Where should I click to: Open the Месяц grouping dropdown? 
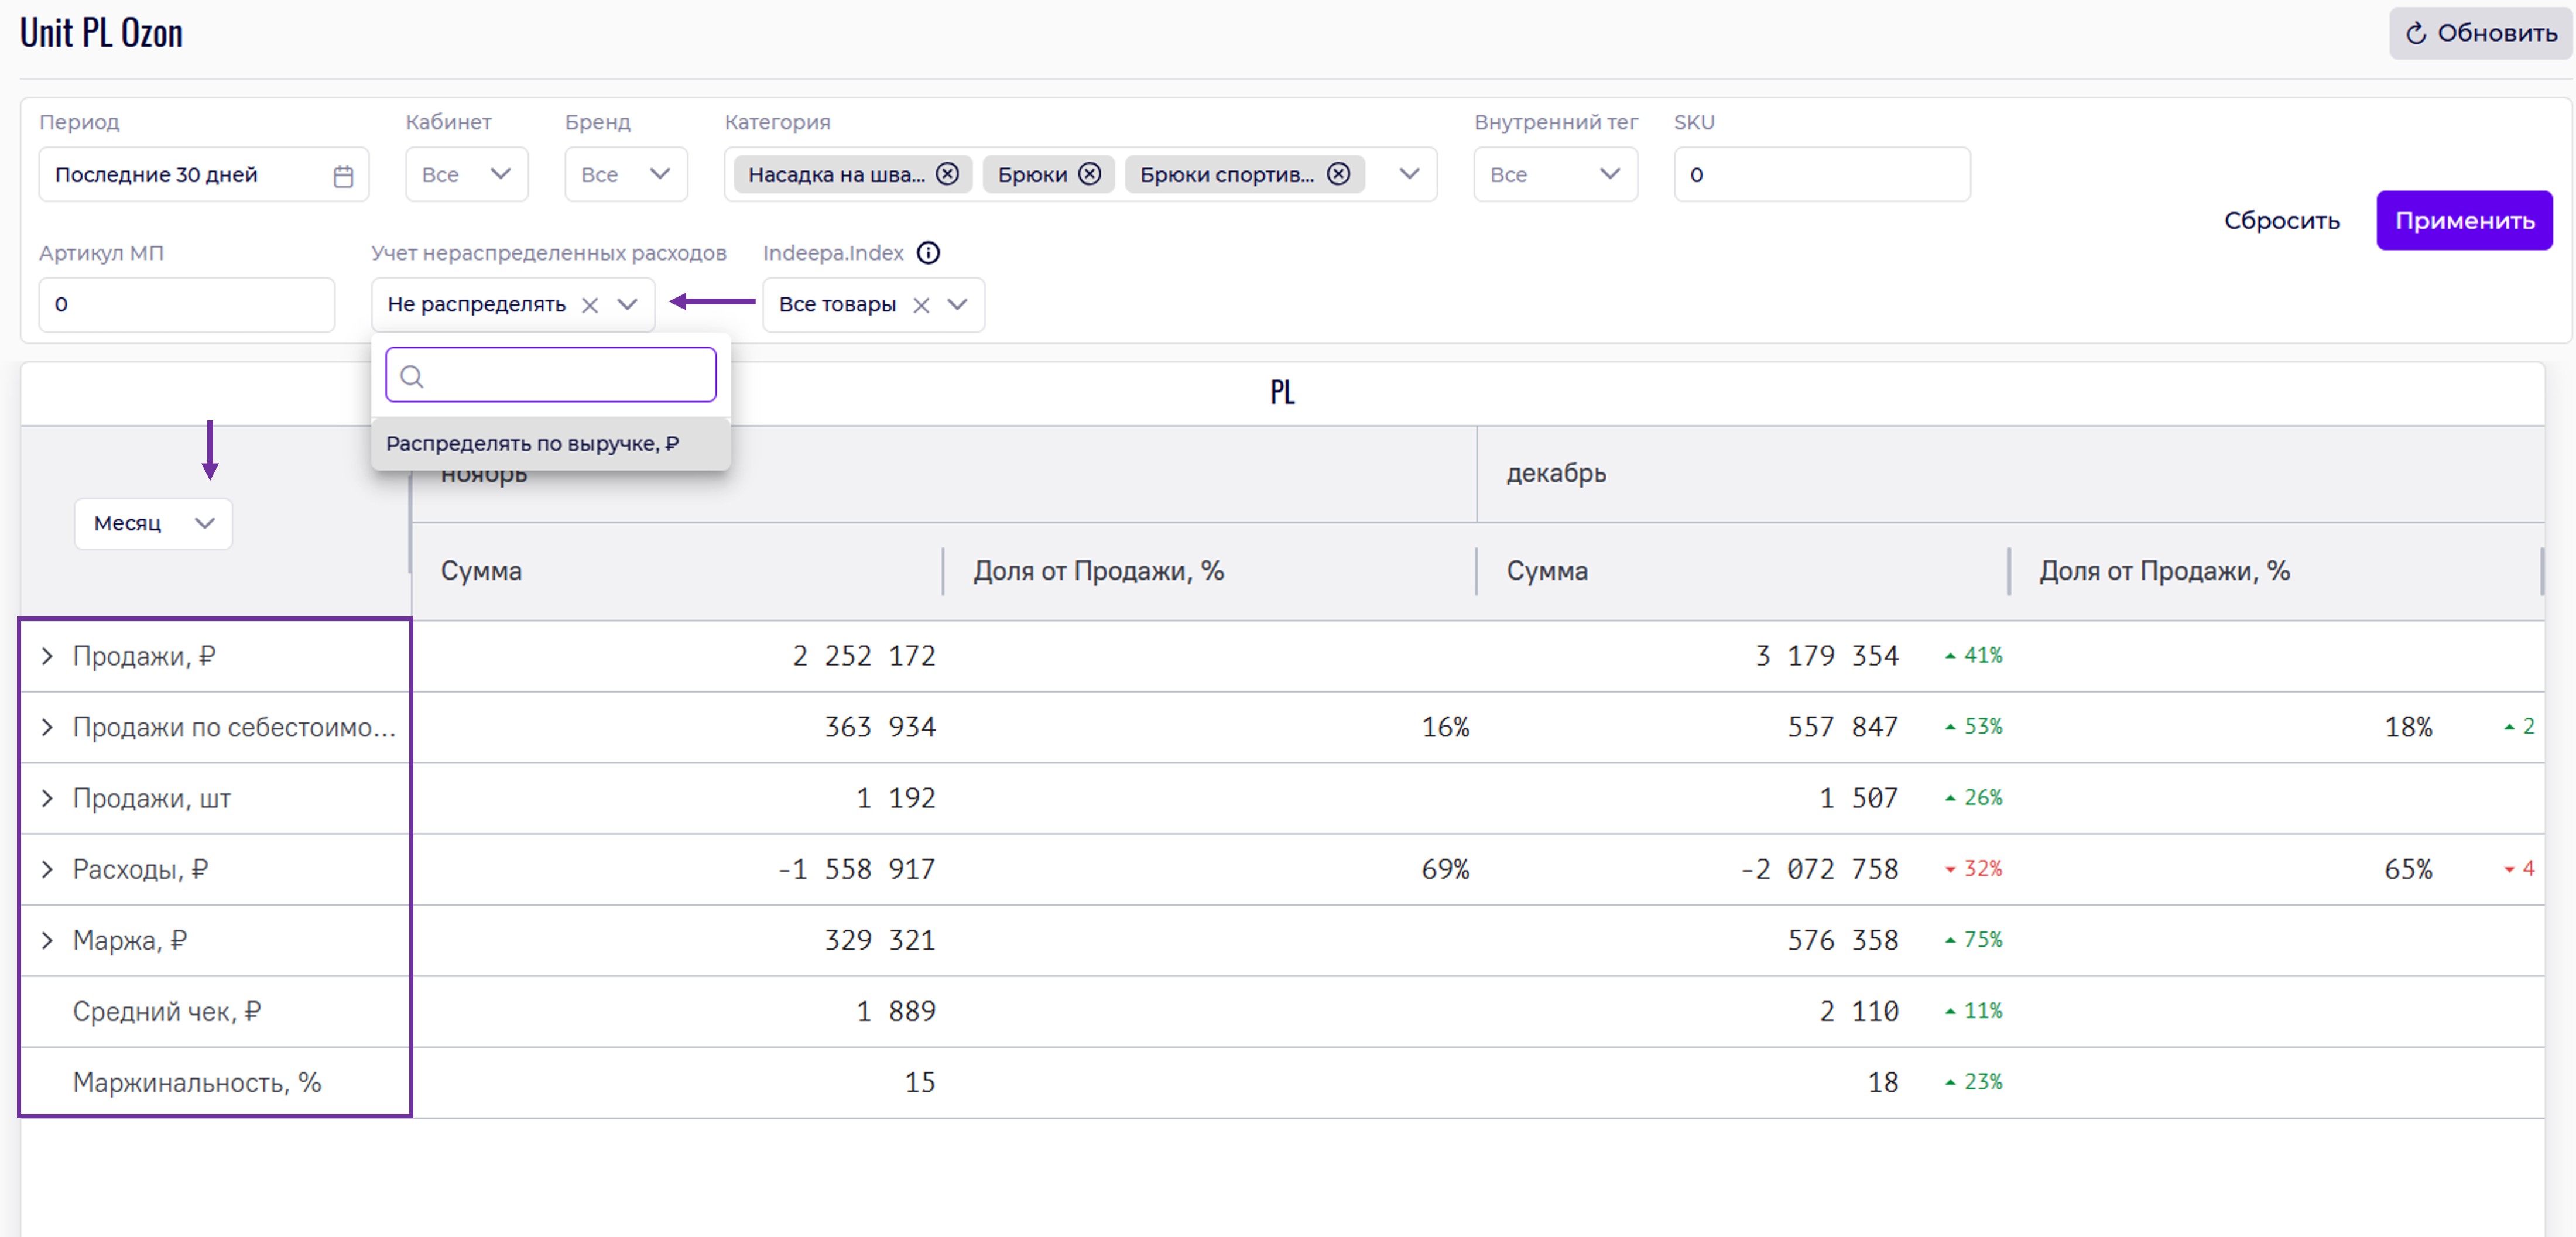(x=153, y=523)
